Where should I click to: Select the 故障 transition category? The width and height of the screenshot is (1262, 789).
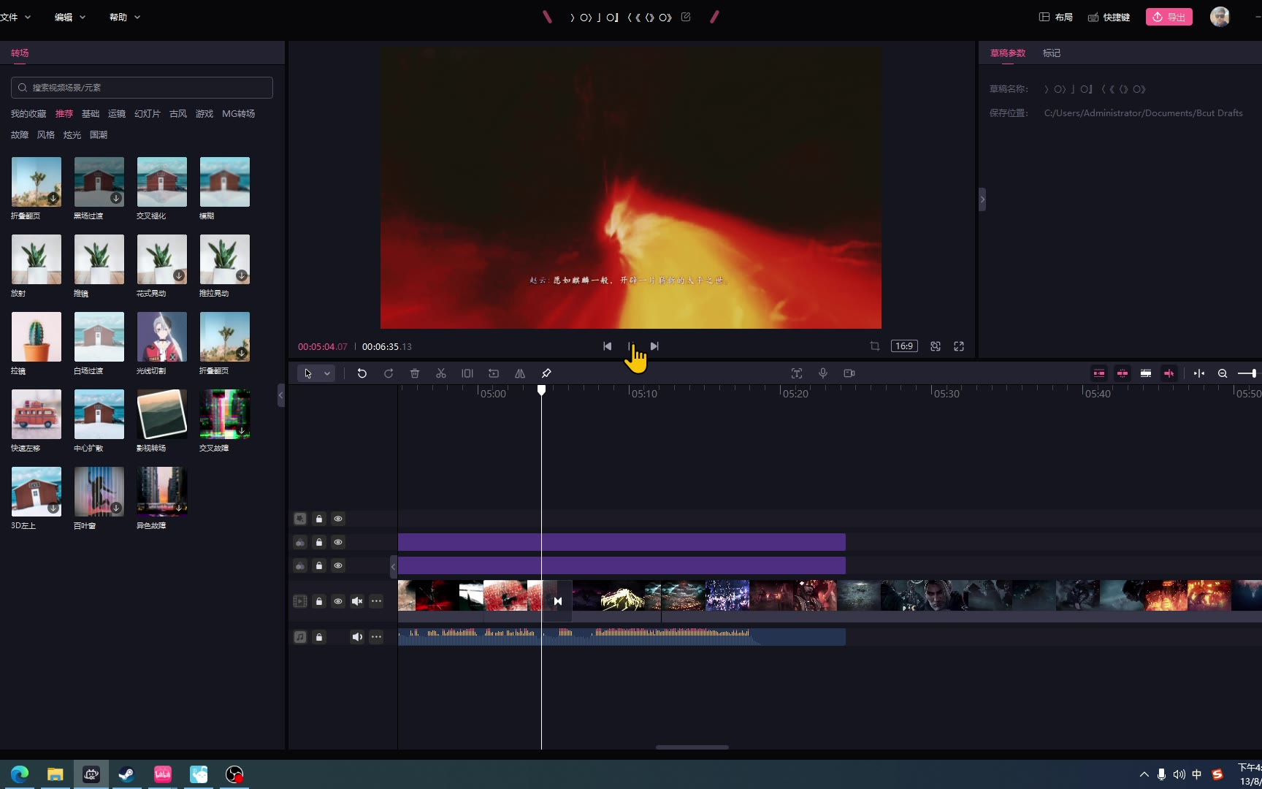pyautogui.click(x=20, y=135)
